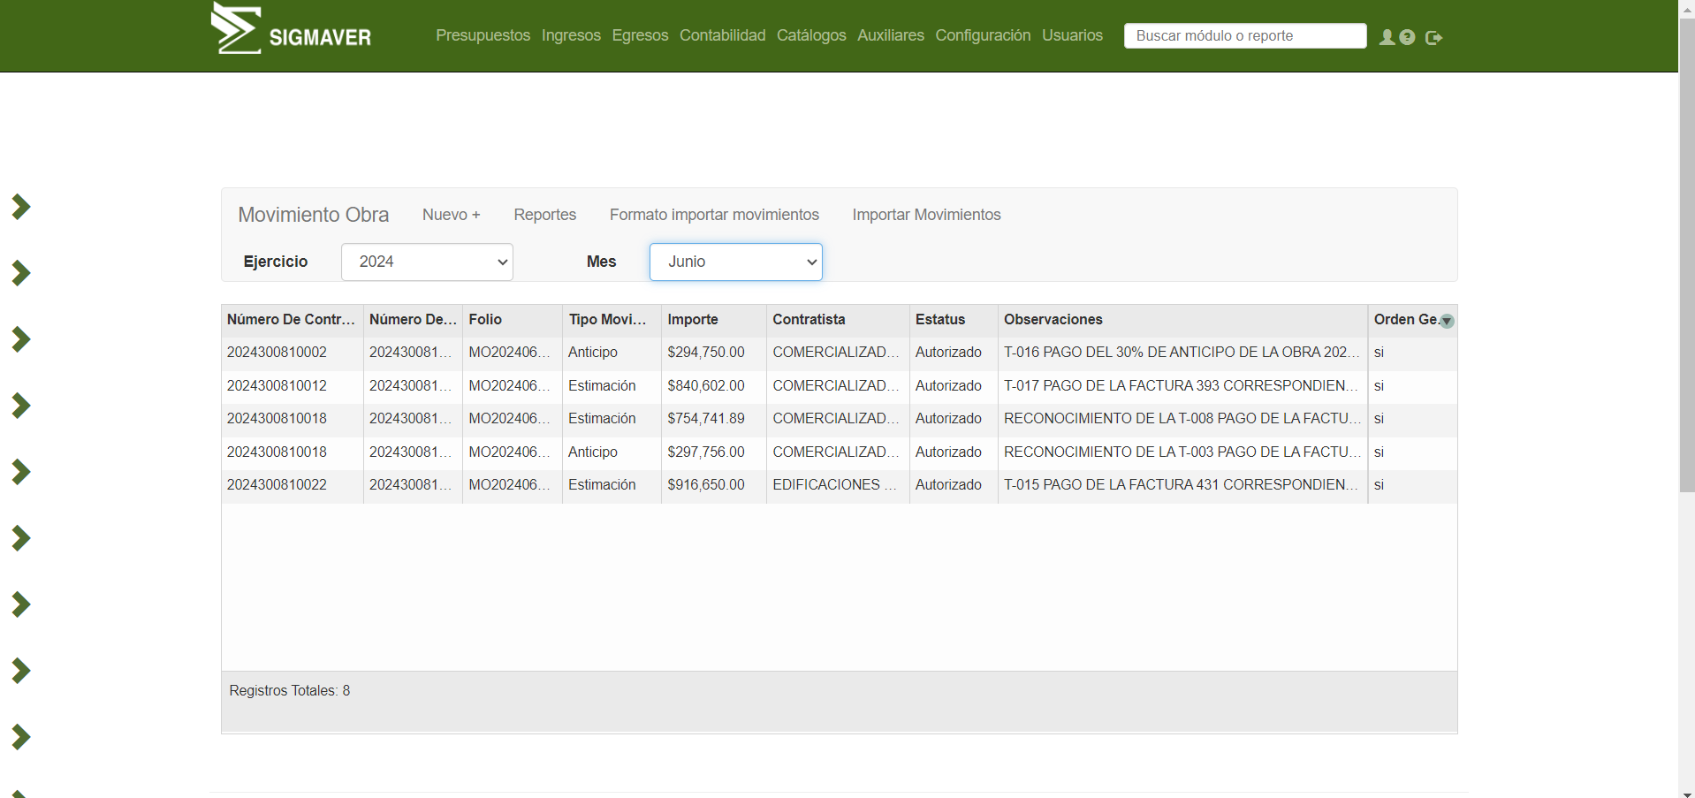This screenshot has height=798, width=1695.
Task: Click the T-016 PAGO DEL 30% observation
Action: [1182, 353]
